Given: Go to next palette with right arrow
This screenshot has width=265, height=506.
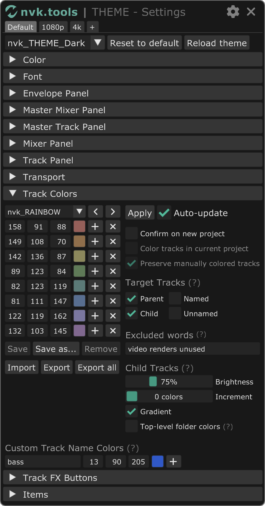Looking at the screenshot, I should point(113,211).
